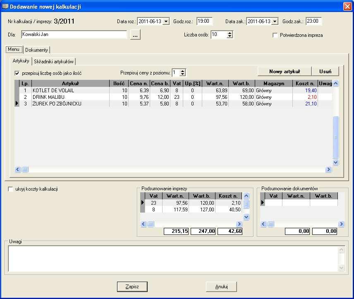Click the application icon in title bar
Viewport: 354px width, 299px height.
(x=5, y=6)
